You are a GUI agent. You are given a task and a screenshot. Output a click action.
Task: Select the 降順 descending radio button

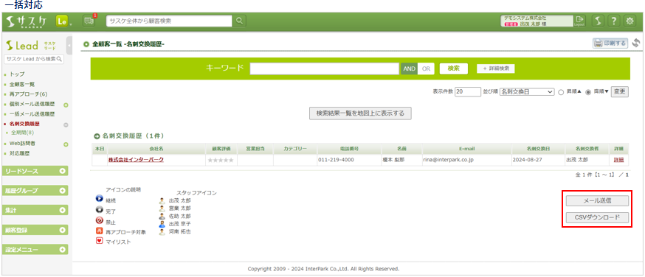(x=588, y=92)
